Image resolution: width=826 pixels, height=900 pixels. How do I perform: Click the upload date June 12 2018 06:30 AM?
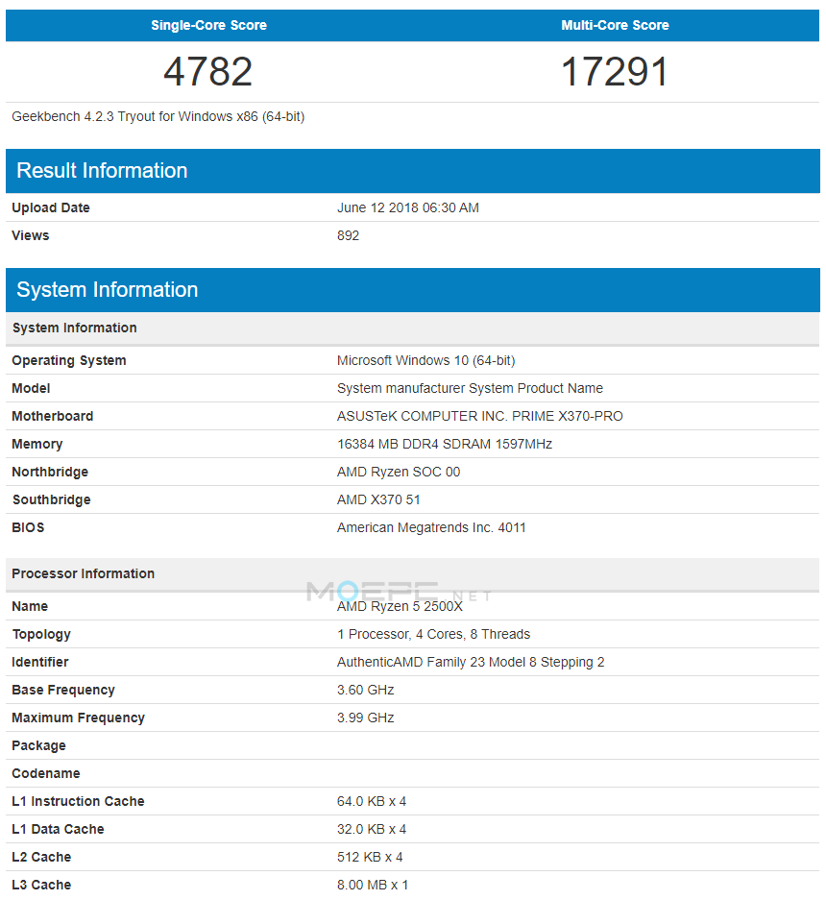tap(407, 207)
